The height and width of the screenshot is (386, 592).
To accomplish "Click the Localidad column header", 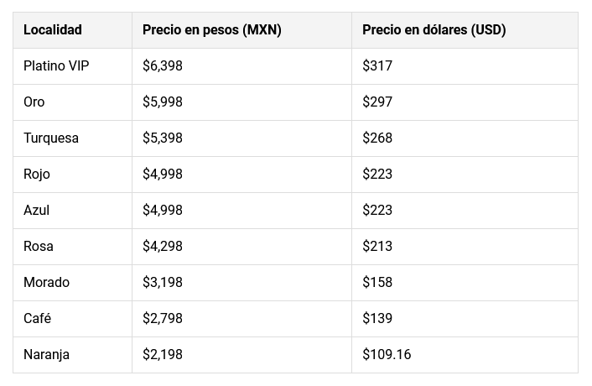I will [53, 30].
